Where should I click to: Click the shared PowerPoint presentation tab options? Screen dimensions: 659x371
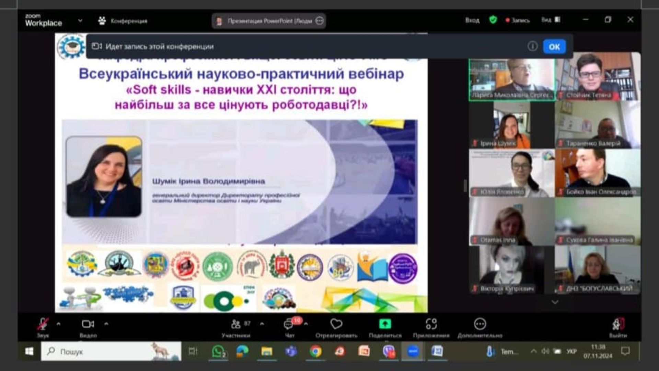point(320,21)
